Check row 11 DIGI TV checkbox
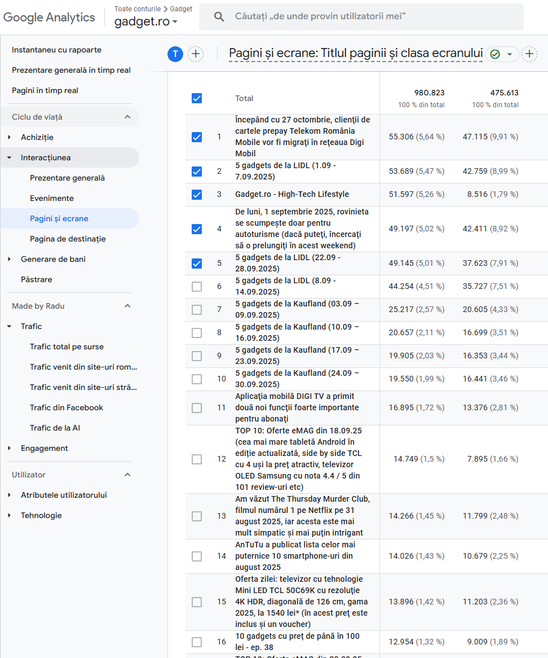The image size is (548, 658). [x=196, y=407]
